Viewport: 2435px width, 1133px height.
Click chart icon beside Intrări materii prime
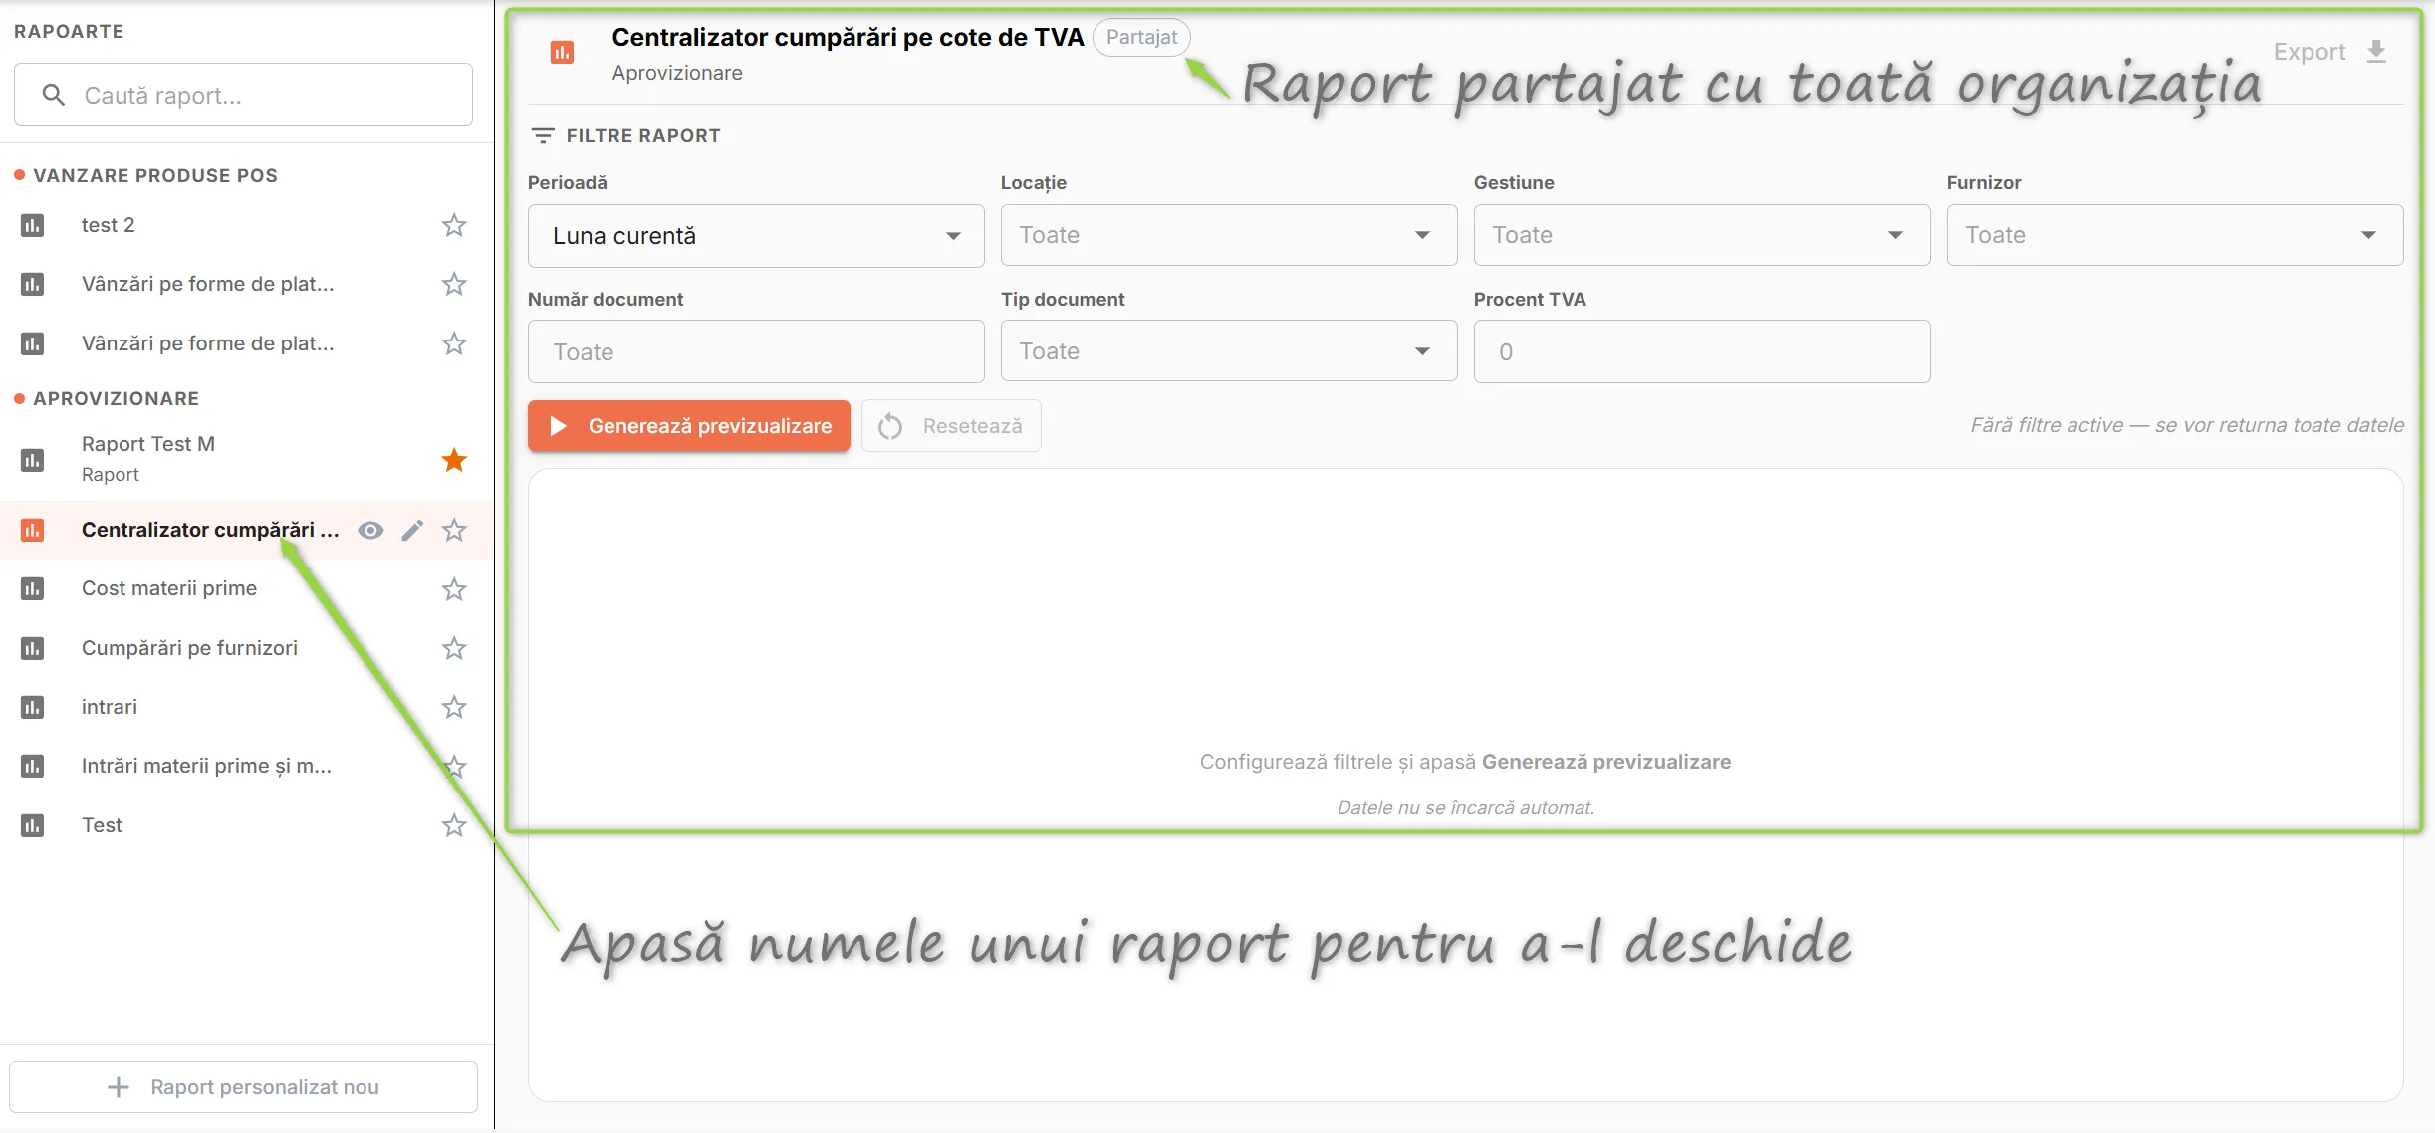pos(32,766)
